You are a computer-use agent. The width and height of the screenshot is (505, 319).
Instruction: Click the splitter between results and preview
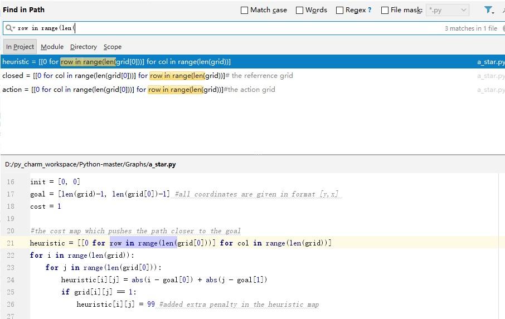coord(252,154)
